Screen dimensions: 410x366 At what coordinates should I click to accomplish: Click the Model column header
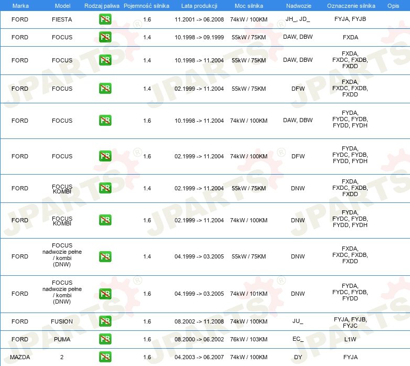(x=62, y=6)
